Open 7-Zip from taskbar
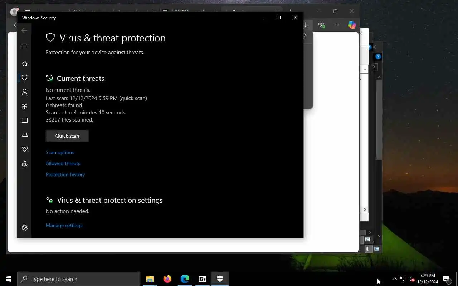The image size is (458, 286). click(202, 279)
